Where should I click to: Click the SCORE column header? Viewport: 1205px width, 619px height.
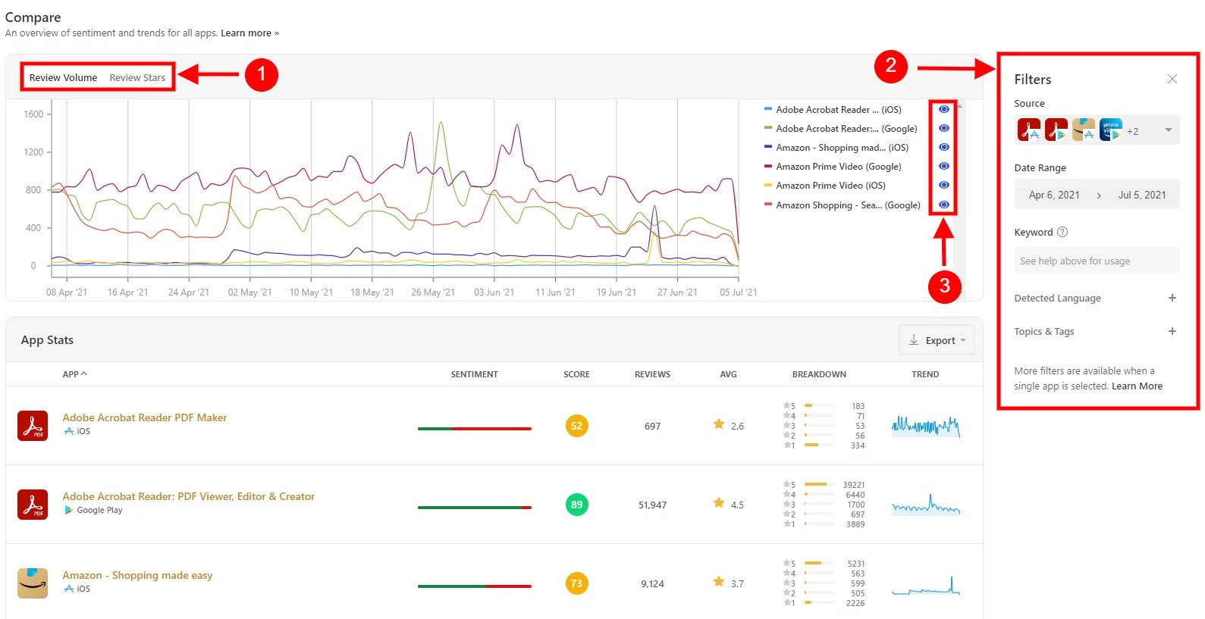point(576,374)
